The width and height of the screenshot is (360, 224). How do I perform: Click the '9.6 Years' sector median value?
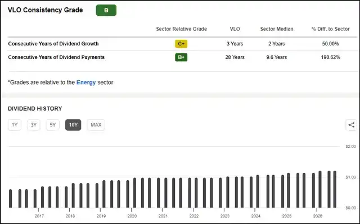pos(277,57)
